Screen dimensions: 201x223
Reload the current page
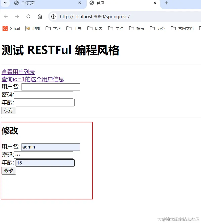point(28,16)
